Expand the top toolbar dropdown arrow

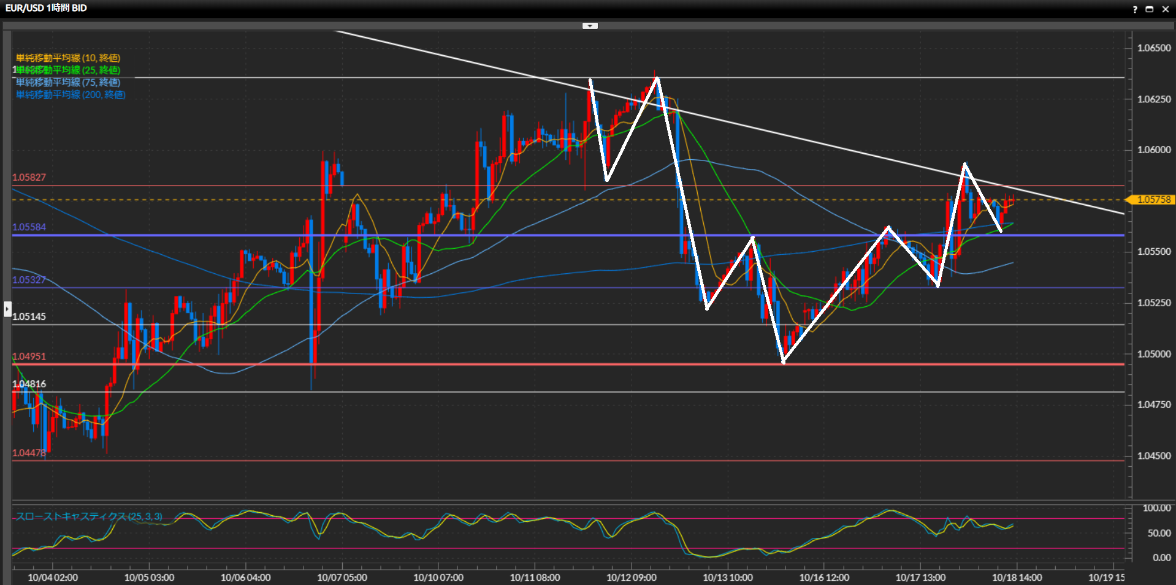click(x=590, y=26)
